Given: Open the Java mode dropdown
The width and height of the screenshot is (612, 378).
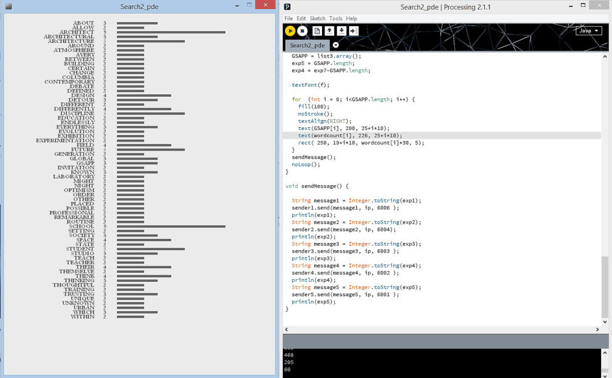Looking at the screenshot, I should point(589,30).
